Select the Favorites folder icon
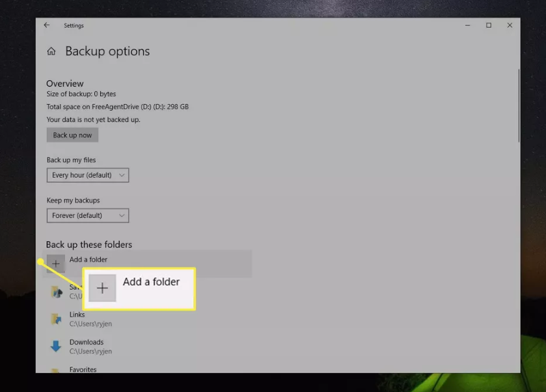Image resolution: width=546 pixels, height=392 pixels. click(57, 370)
